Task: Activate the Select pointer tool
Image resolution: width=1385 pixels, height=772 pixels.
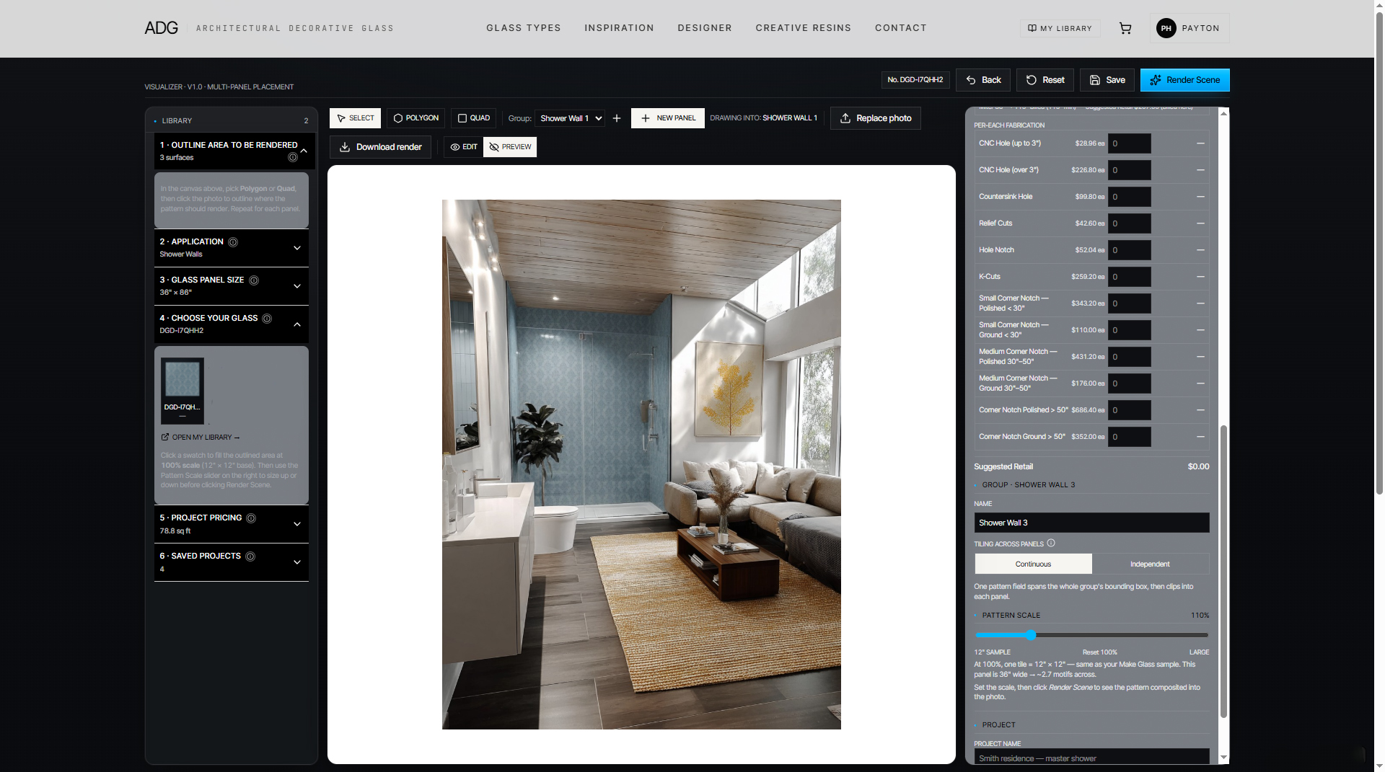Action: [355, 118]
